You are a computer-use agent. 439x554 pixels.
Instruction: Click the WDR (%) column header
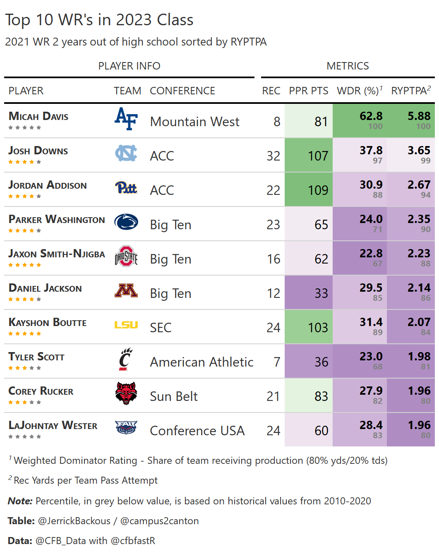click(359, 91)
